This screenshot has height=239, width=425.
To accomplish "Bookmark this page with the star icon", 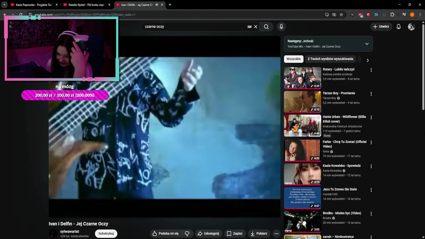I will click(341, 15).
